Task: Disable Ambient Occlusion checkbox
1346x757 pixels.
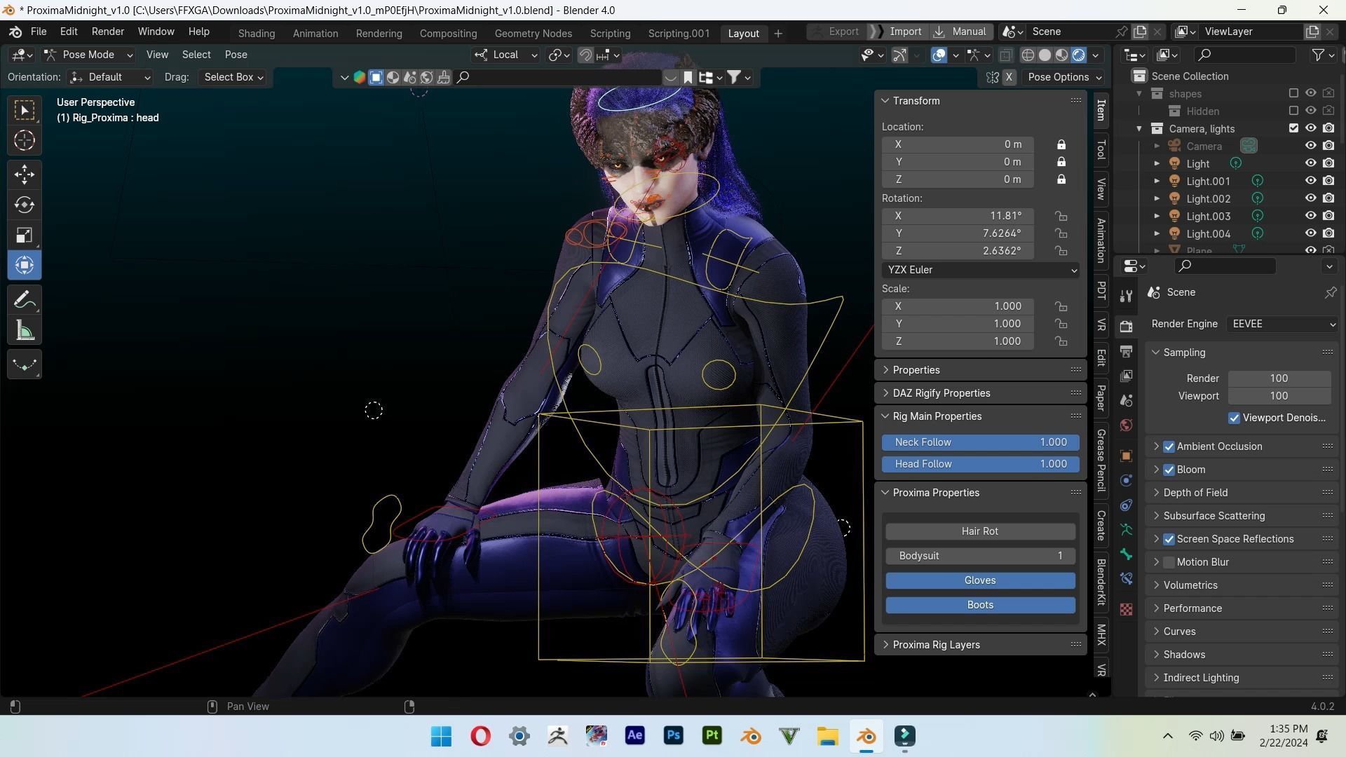Action: point(1169,446)
